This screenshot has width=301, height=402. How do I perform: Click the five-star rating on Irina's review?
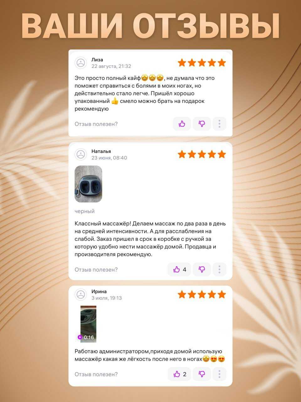pyautogui.click(x=202, y=295)
